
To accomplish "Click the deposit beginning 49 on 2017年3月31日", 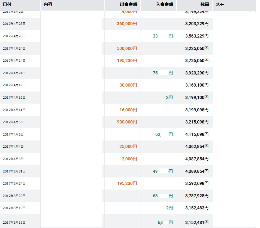I will pyautogui.click(x=163, y=171).
